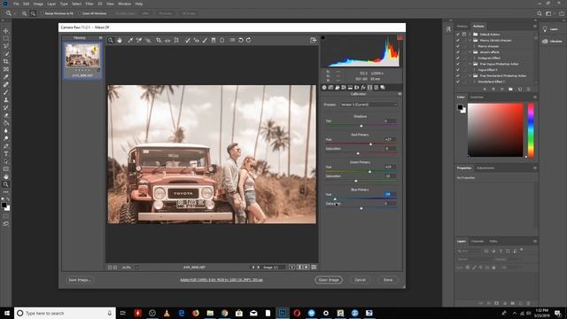
Task: Select the Color Sampler tool
Action: pyautogui.click(x=139, y=40)
